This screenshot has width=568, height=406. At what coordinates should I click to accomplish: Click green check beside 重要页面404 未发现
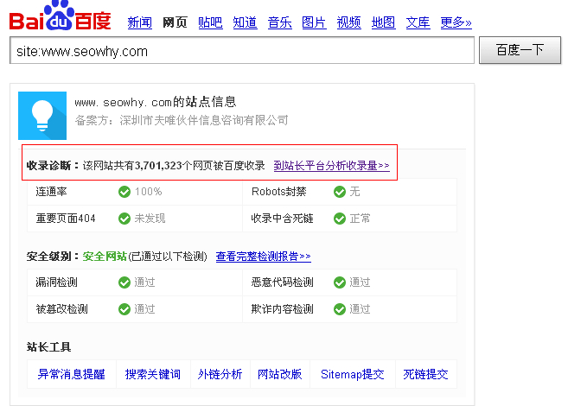pyautogui.click(x=124, y=219)
